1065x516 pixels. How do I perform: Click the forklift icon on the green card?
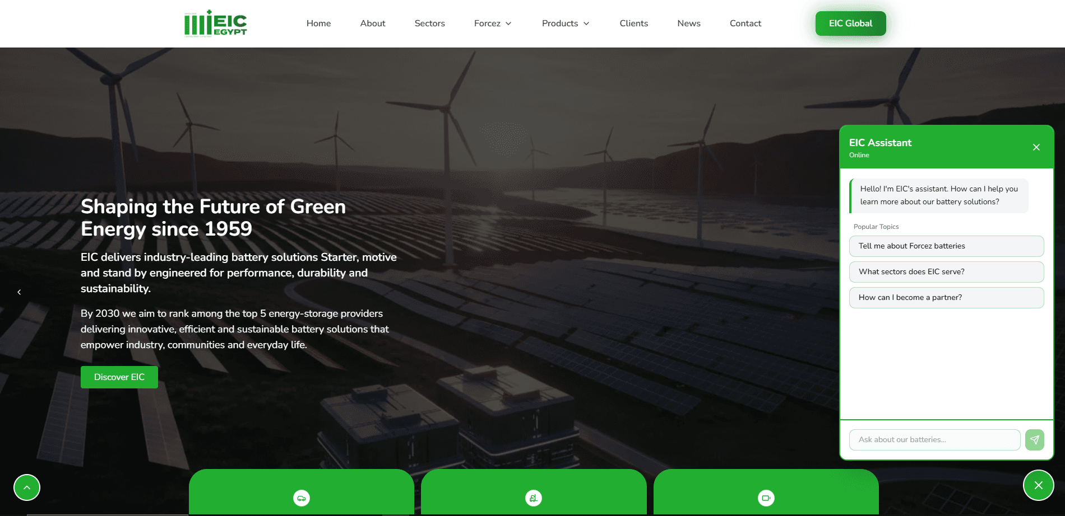[534, 498]
